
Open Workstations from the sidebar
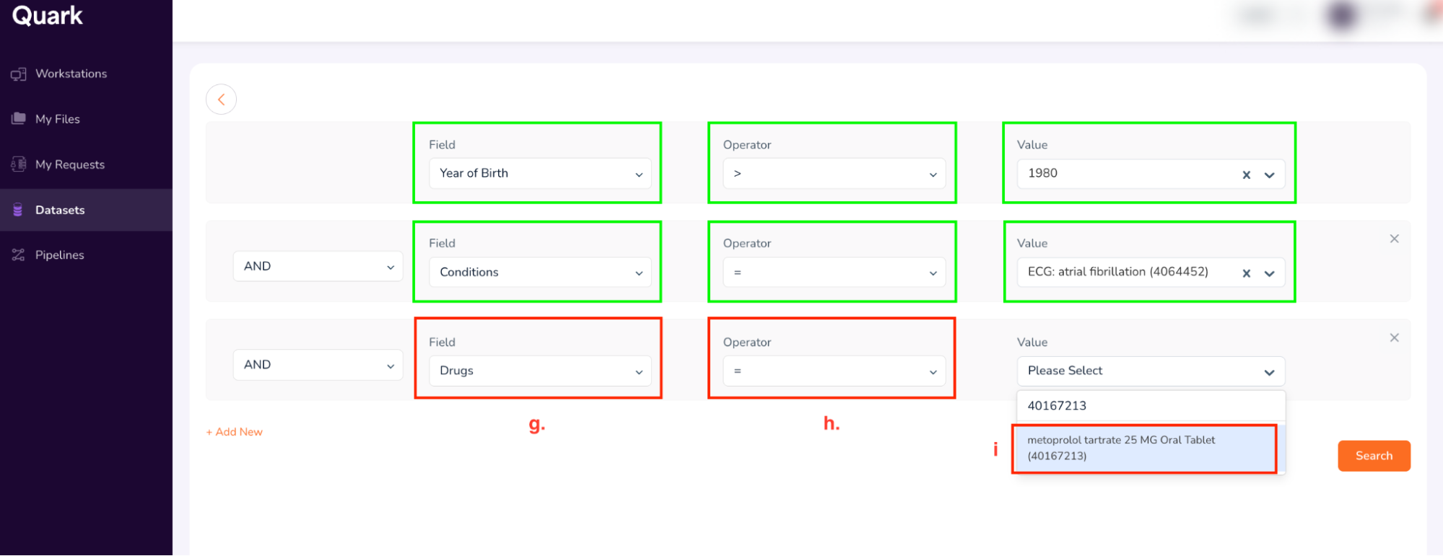coord(71,74)
